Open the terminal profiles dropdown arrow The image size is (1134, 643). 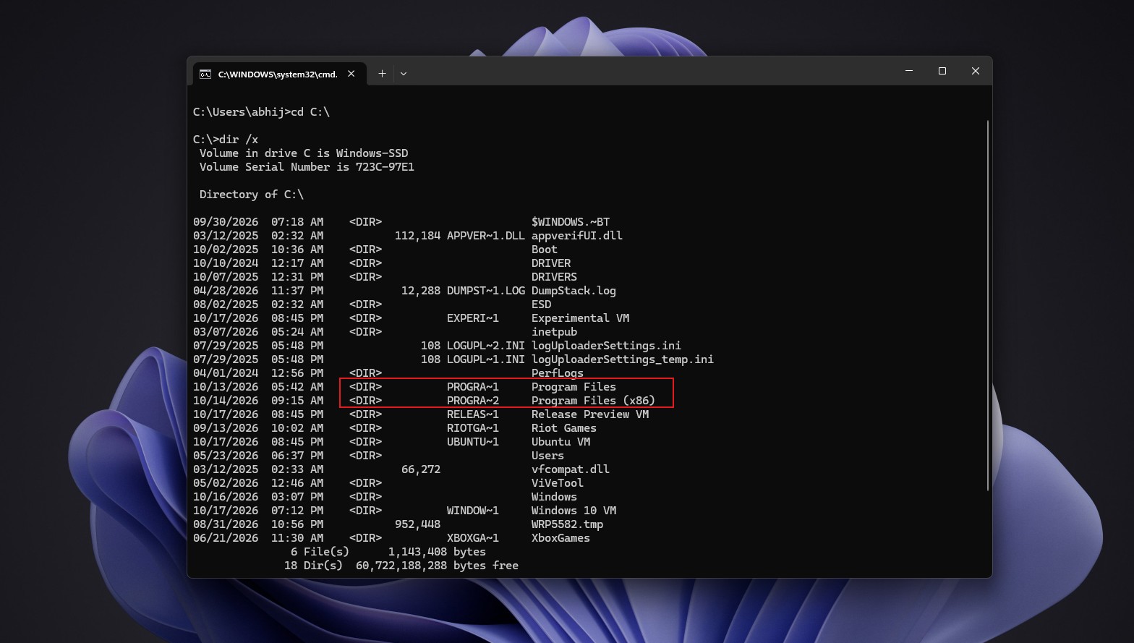tap(404, 74)
